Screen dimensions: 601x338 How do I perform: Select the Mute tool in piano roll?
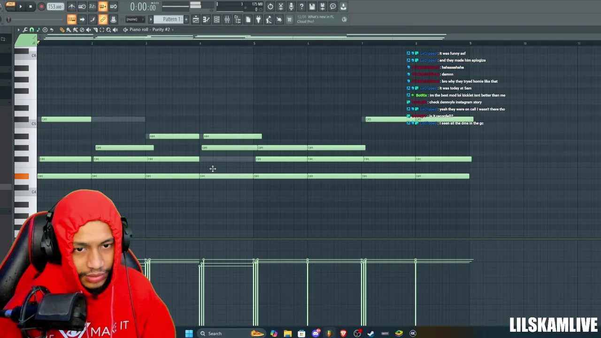pyautogui.click(x=88, y=30)
